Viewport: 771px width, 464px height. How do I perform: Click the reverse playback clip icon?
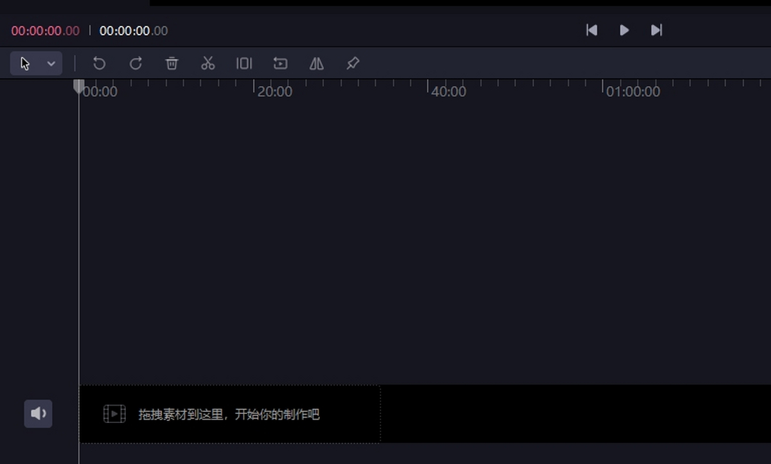point(280,64)
